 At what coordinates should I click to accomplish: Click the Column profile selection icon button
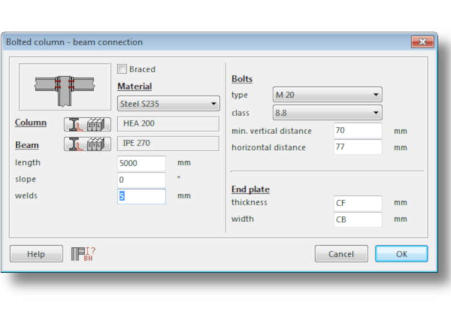[x=87, y=124]
